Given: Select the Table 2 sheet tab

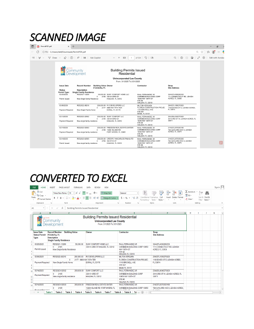Looking at the screenshot, I should (59, 292).
